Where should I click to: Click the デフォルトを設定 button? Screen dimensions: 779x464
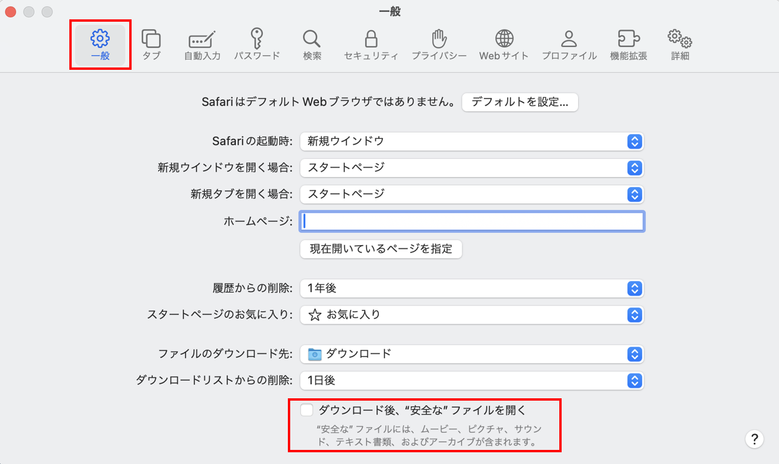(x=519, y=102)
